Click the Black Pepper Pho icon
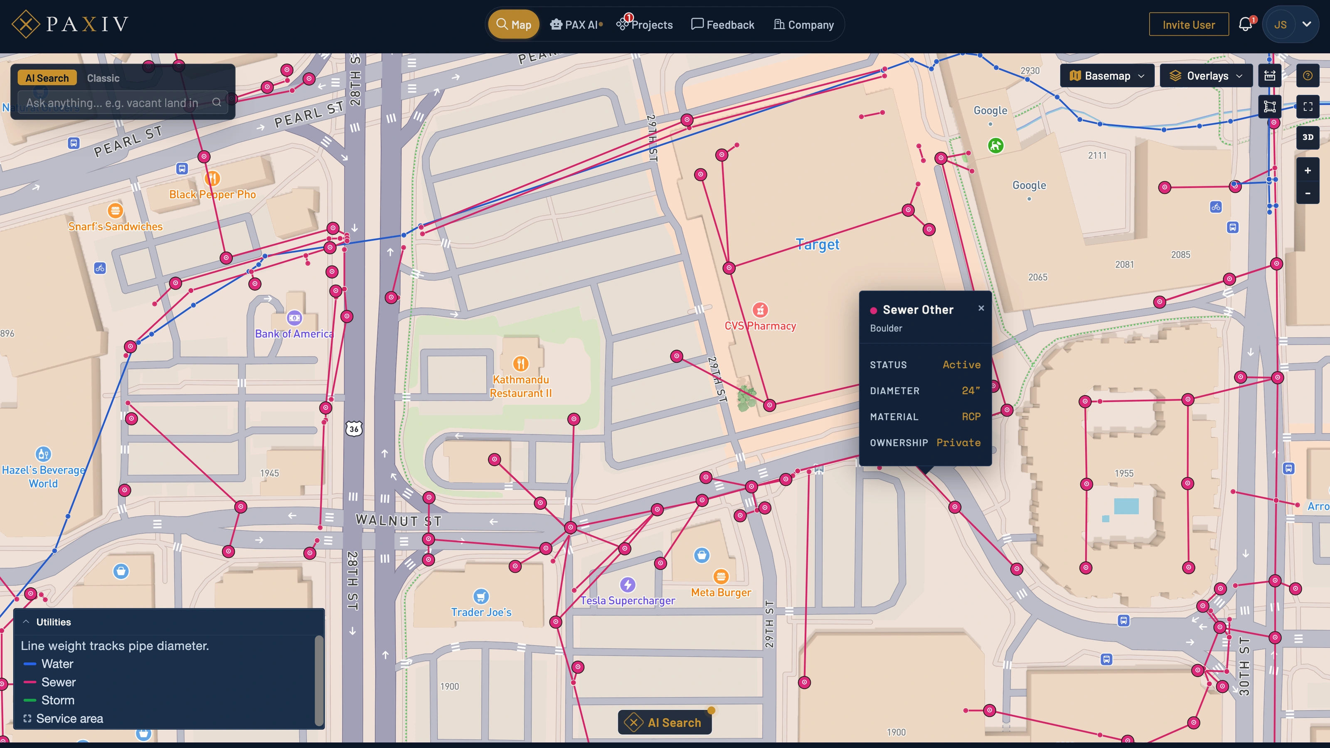Image resolution: width=1330 pixels, height=748 pixels. point(212,179)
